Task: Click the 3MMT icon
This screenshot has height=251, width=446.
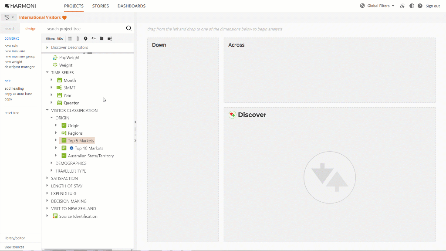Action: 59,88
